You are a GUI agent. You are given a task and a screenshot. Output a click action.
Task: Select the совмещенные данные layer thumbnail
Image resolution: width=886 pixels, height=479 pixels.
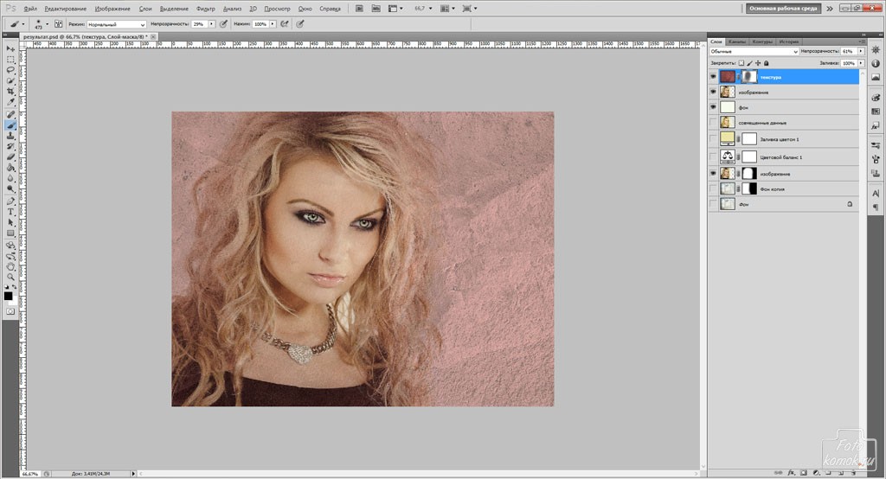[728, 122]
